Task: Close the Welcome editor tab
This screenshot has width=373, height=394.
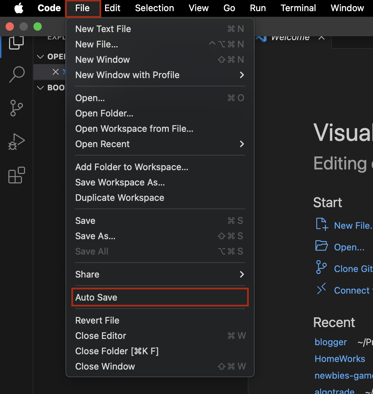Action: [x=322, y=38]
